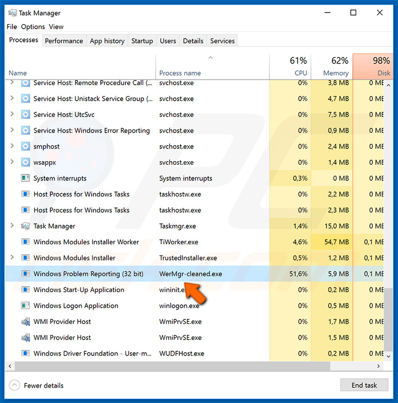Select the WUDFHost.exe process name

[181, 354]
